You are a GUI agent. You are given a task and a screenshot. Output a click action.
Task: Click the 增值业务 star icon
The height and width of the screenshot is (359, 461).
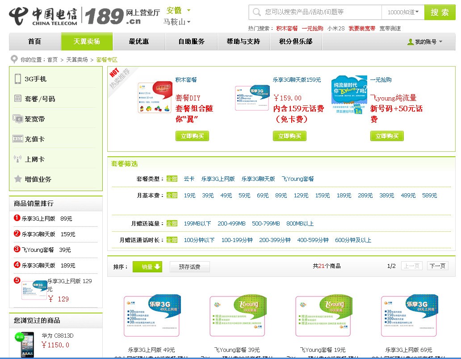pos(17,179)
